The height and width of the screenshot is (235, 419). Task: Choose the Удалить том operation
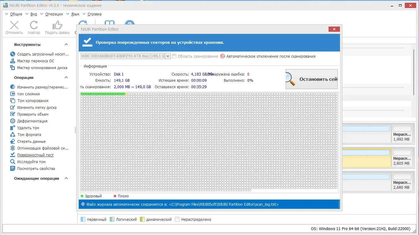click(24, 128)
